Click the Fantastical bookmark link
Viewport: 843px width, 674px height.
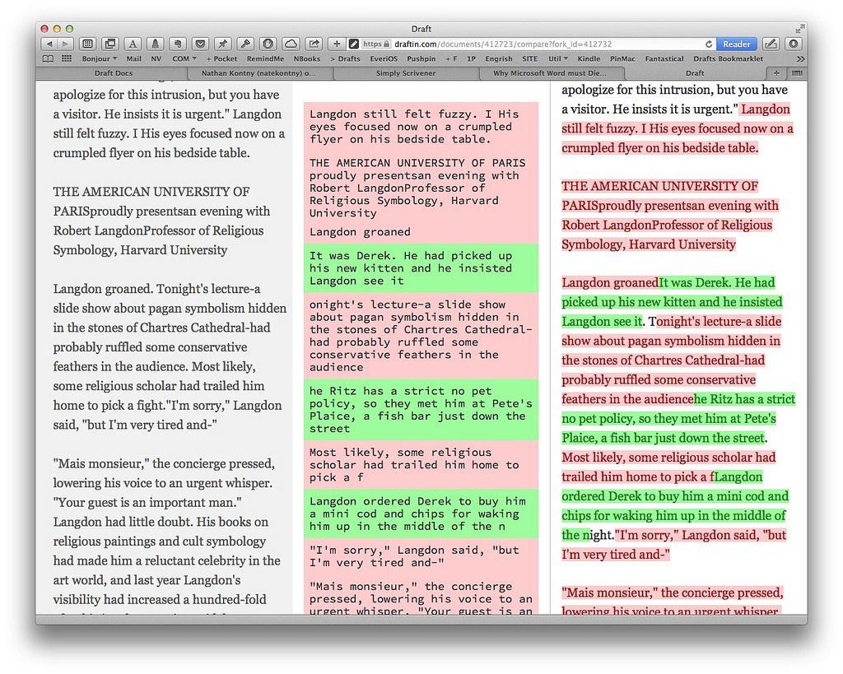664,59
